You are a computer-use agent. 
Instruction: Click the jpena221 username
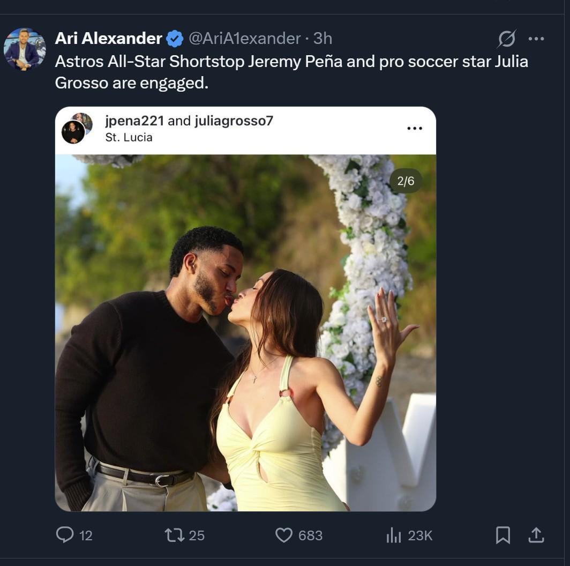click(134, 121)
